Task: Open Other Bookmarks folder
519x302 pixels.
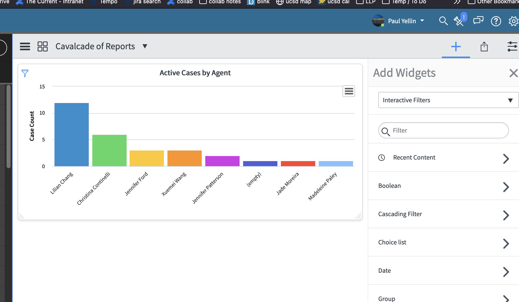Action: (x=493, y=2)
